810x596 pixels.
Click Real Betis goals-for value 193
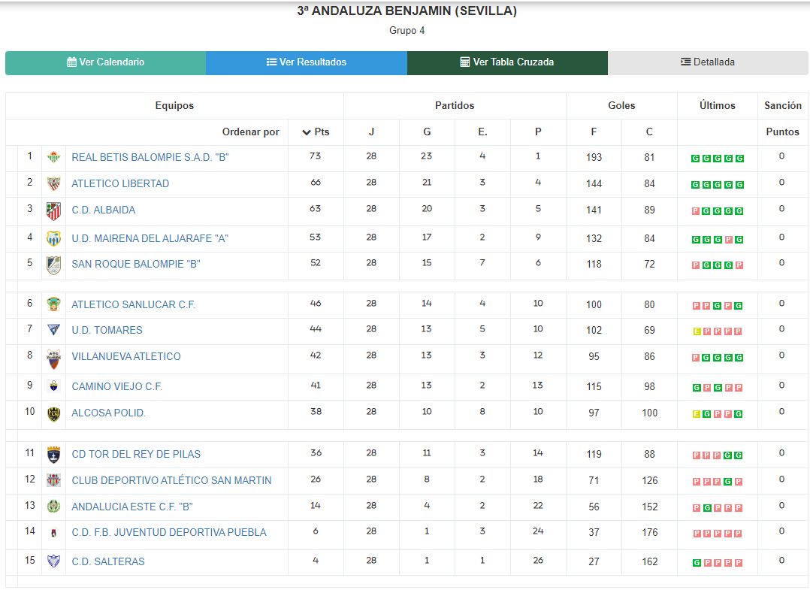[x=594, y=157]
